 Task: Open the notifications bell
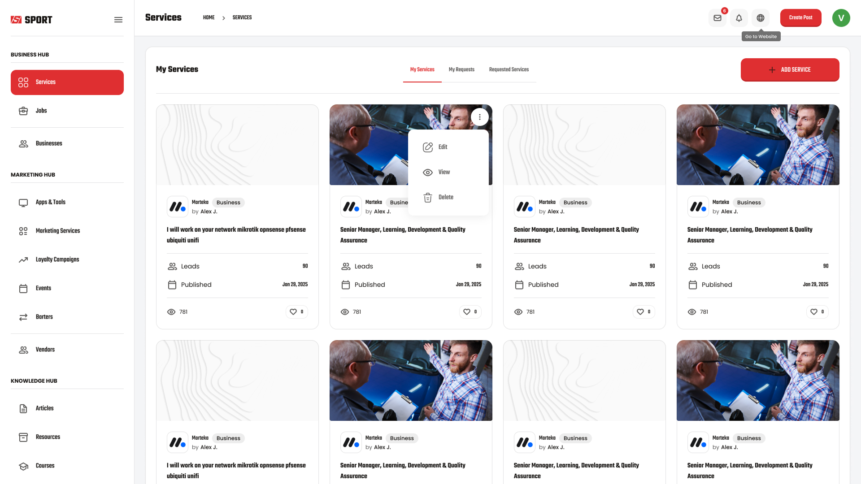(x=739, y=18)
